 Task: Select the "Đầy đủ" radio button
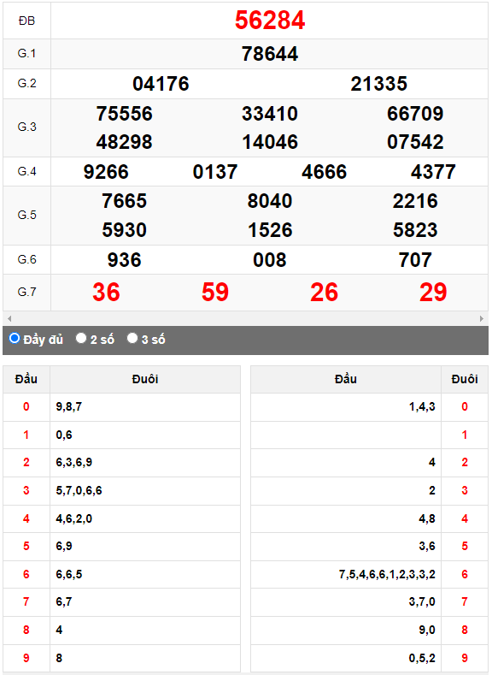click(15, 339)
